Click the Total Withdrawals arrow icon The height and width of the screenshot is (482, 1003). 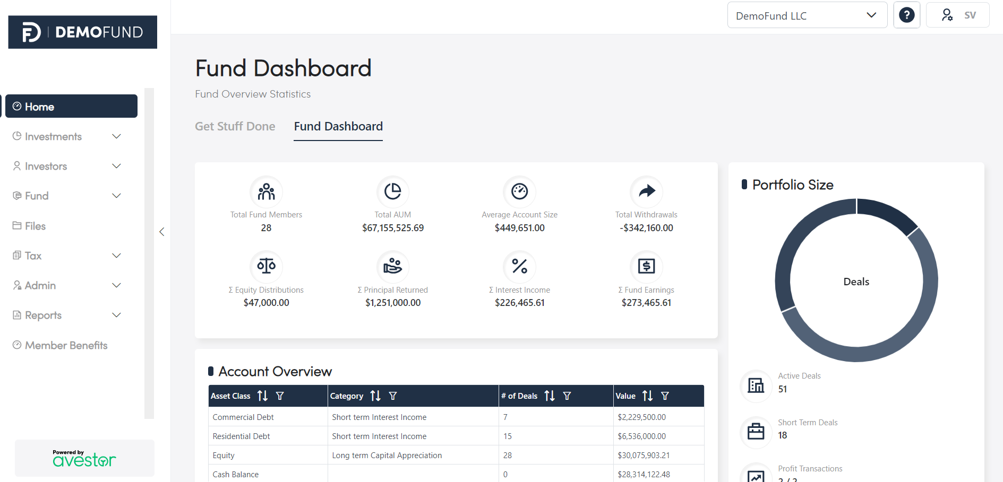point(646,192)
